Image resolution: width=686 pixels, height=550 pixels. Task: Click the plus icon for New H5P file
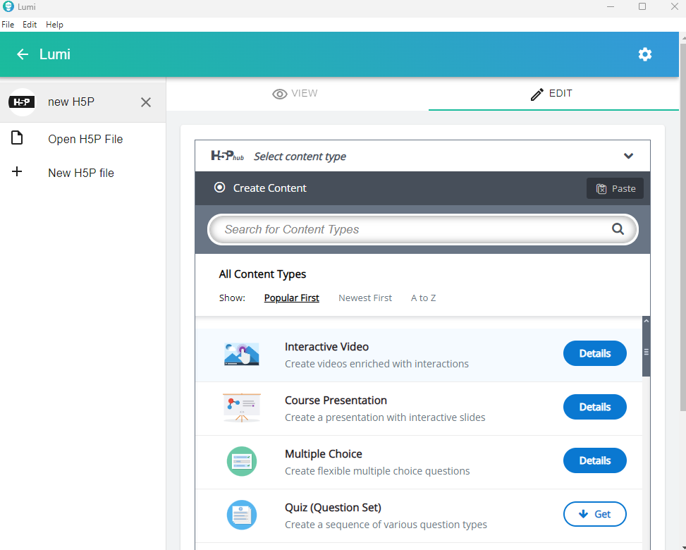tap(18, 172)
